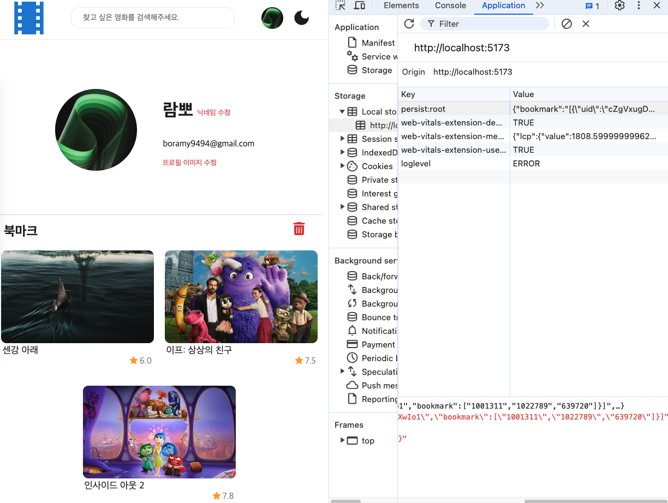The height and width of the screenshot is (503, 668).
Task: Select the Application tab
Action: (x=503, y=5)
